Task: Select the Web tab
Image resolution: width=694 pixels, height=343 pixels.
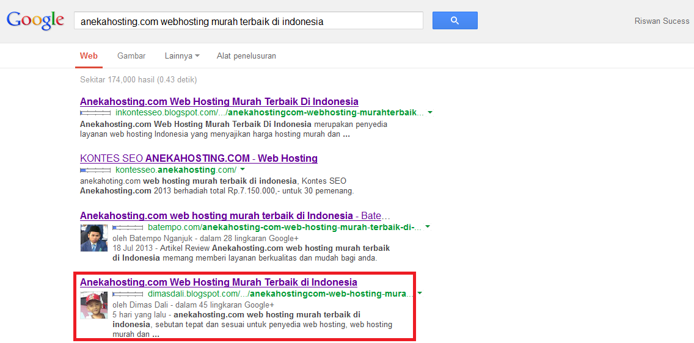Action: tap(89, 56)
